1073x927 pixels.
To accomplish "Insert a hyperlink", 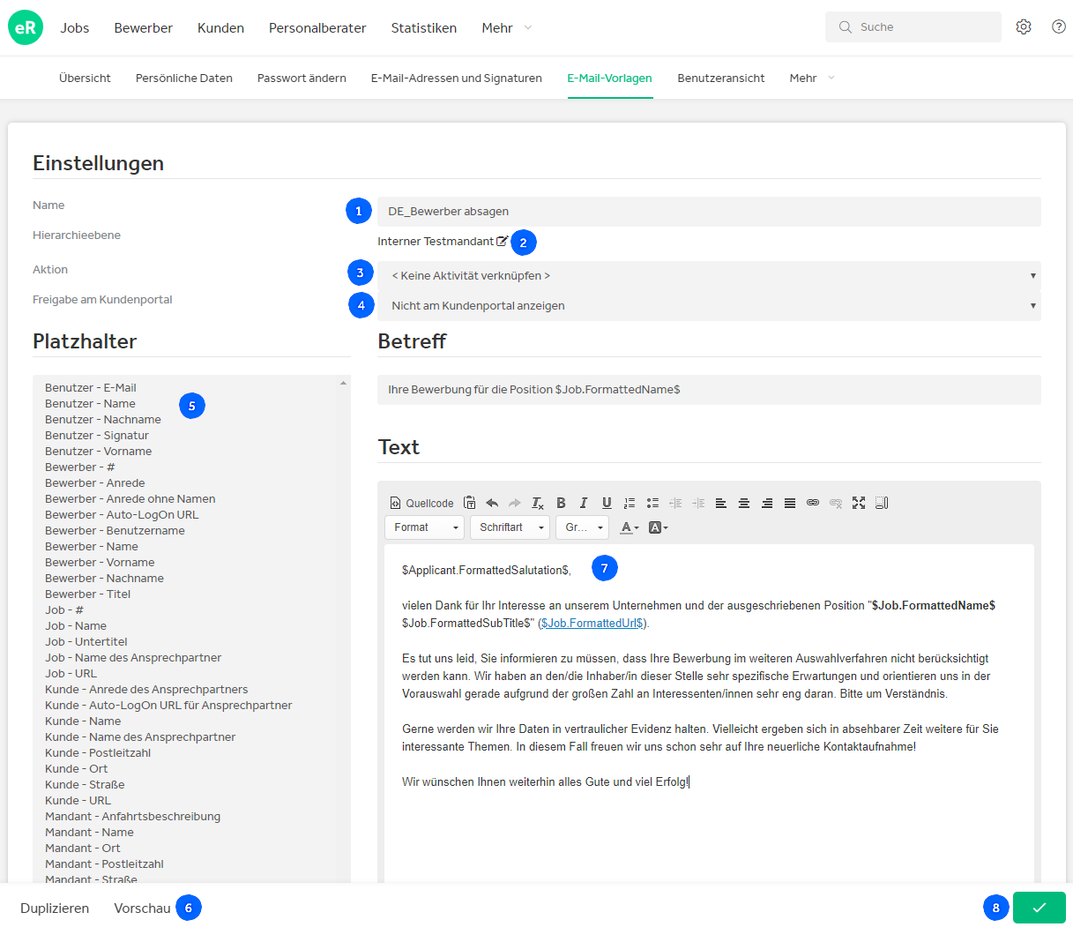I will [x=813, y=503].
